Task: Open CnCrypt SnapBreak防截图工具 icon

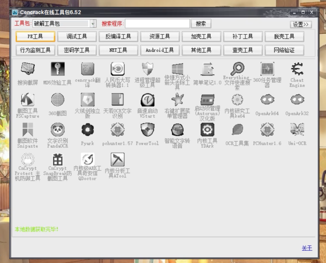Action: (58, 159)
